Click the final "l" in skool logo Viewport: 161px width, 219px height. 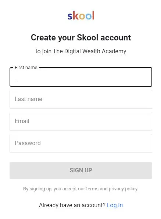pyautogui.click(x=93, y=15)
